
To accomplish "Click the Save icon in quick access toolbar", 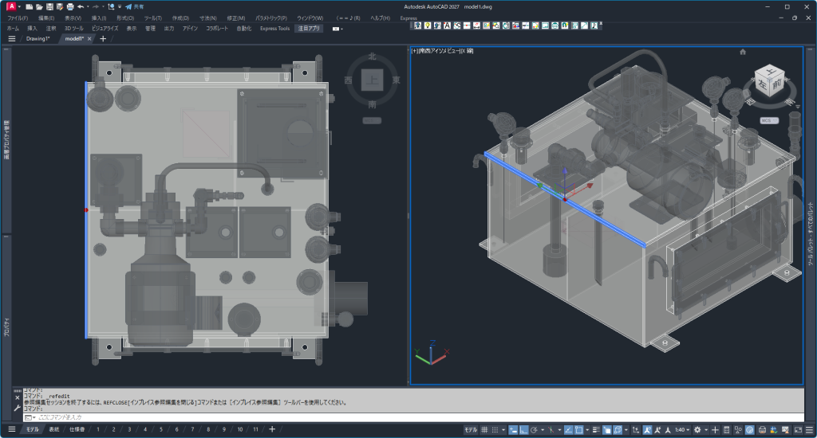I will 49,6.
